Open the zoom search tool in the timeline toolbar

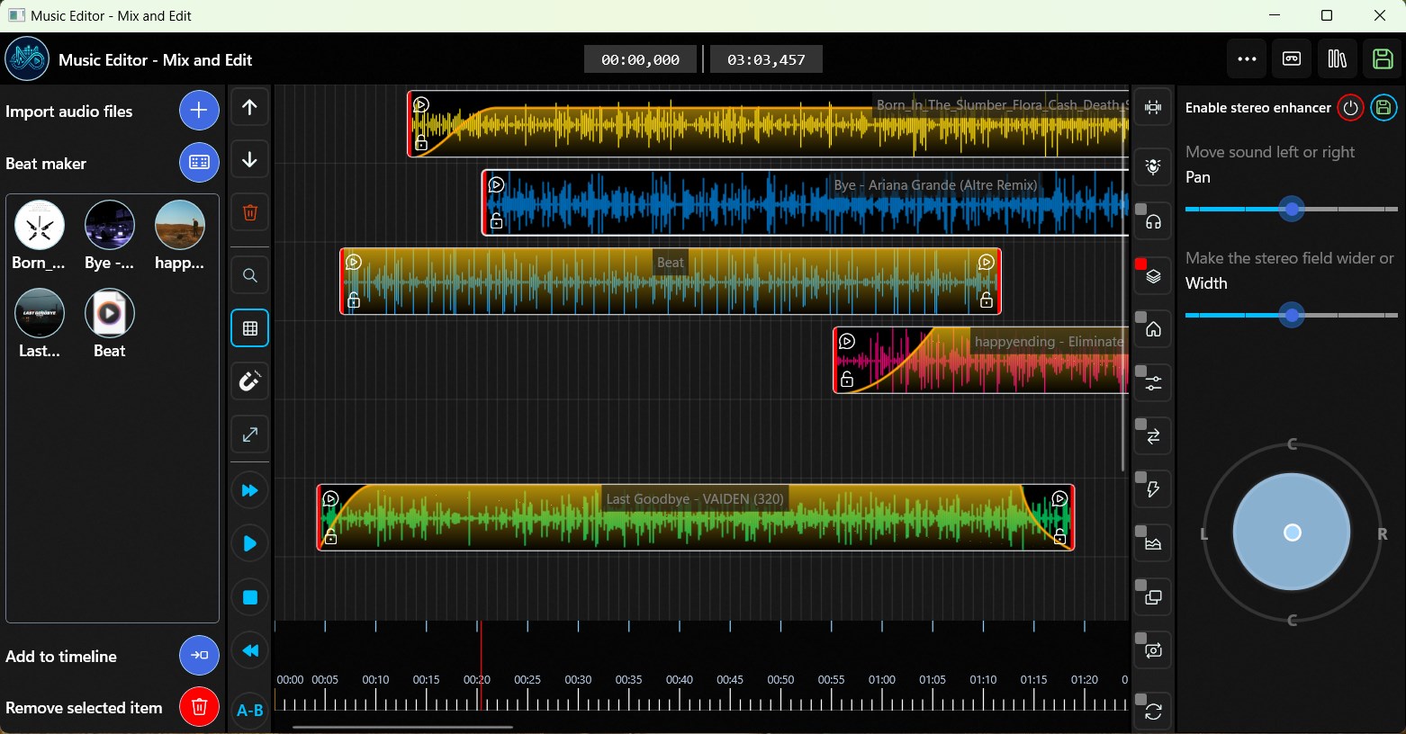point(249,275)
